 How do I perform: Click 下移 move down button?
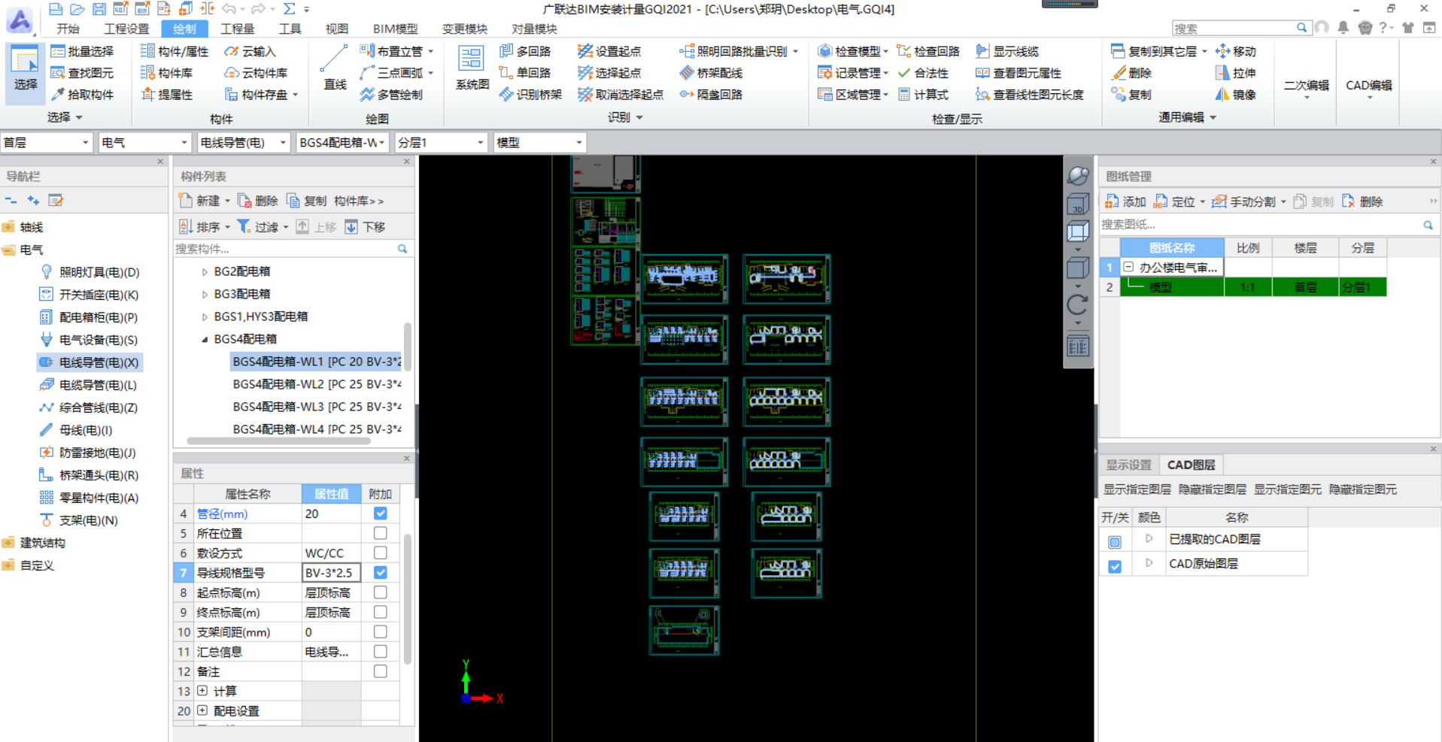(365, 227)
